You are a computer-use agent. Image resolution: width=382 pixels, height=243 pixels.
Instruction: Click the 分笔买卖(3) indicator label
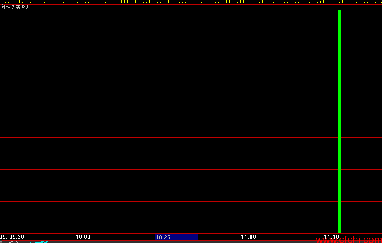(14, 7)
